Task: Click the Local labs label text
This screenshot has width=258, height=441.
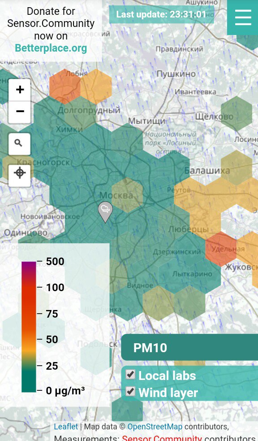Action: coord(167,376)
